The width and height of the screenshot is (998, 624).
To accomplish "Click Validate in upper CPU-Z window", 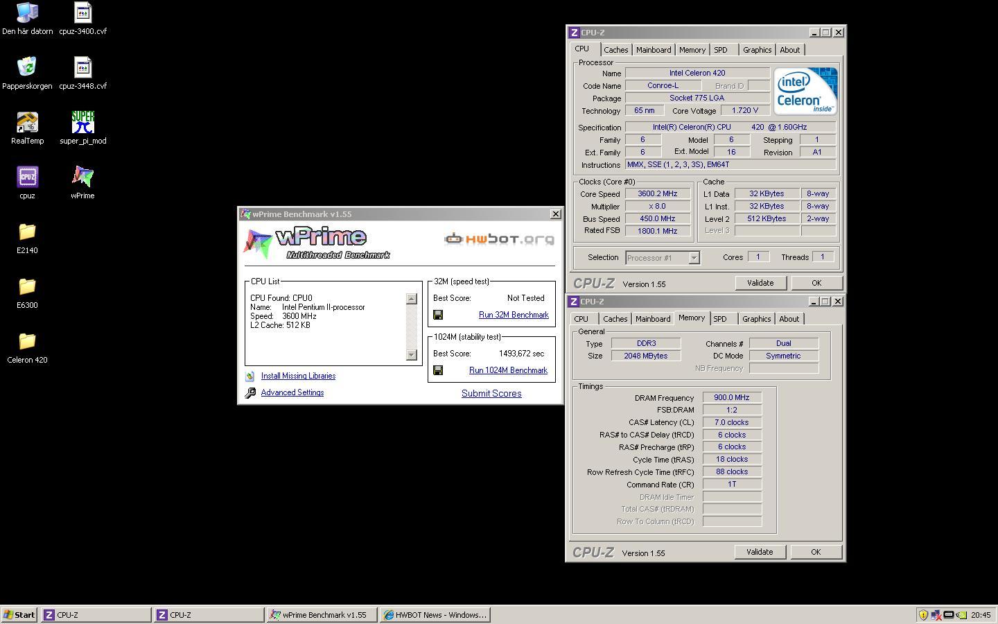I will 760,283.
